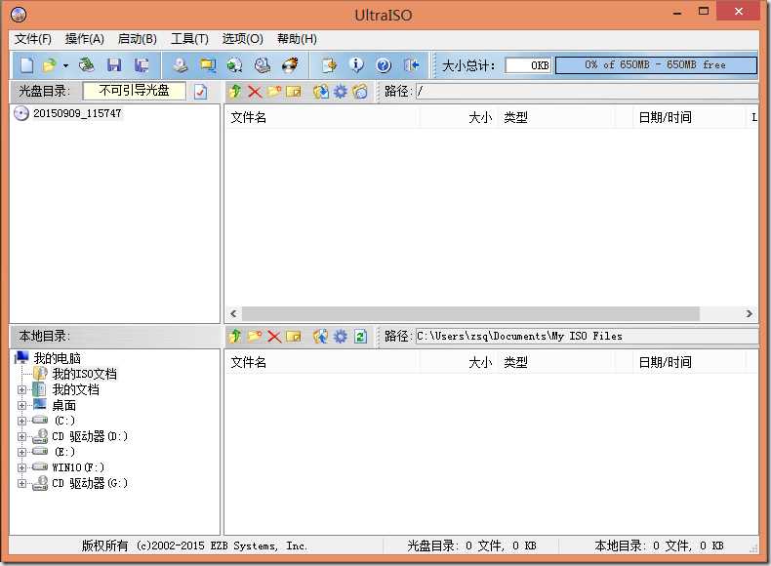Click the 不可引导光盘 boot status box
Viewport: 771px width, 566px height.
pos(135,91)
